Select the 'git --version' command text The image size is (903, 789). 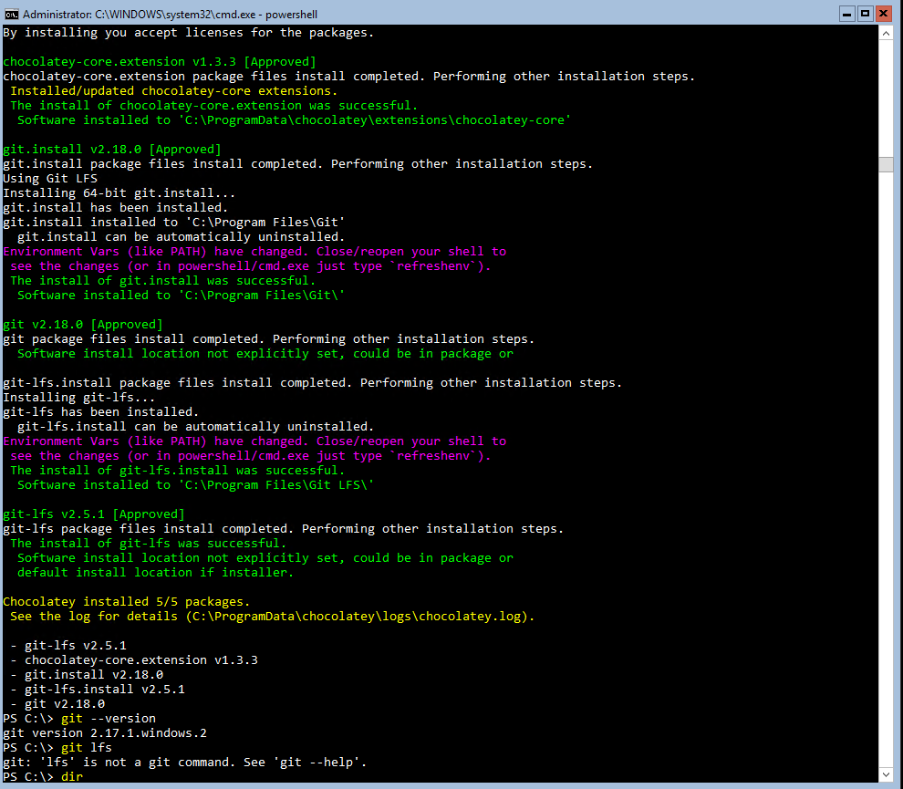[x=109, y=718]
